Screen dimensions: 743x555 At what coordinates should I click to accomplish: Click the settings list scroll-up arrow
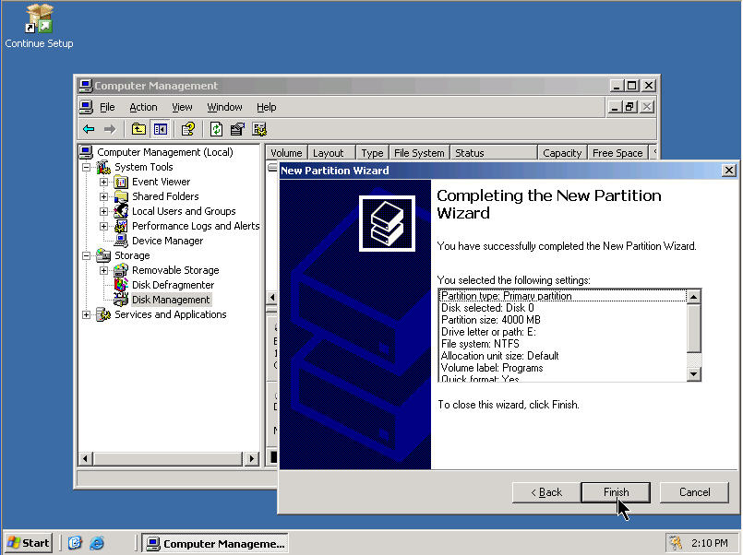point(694,297)
